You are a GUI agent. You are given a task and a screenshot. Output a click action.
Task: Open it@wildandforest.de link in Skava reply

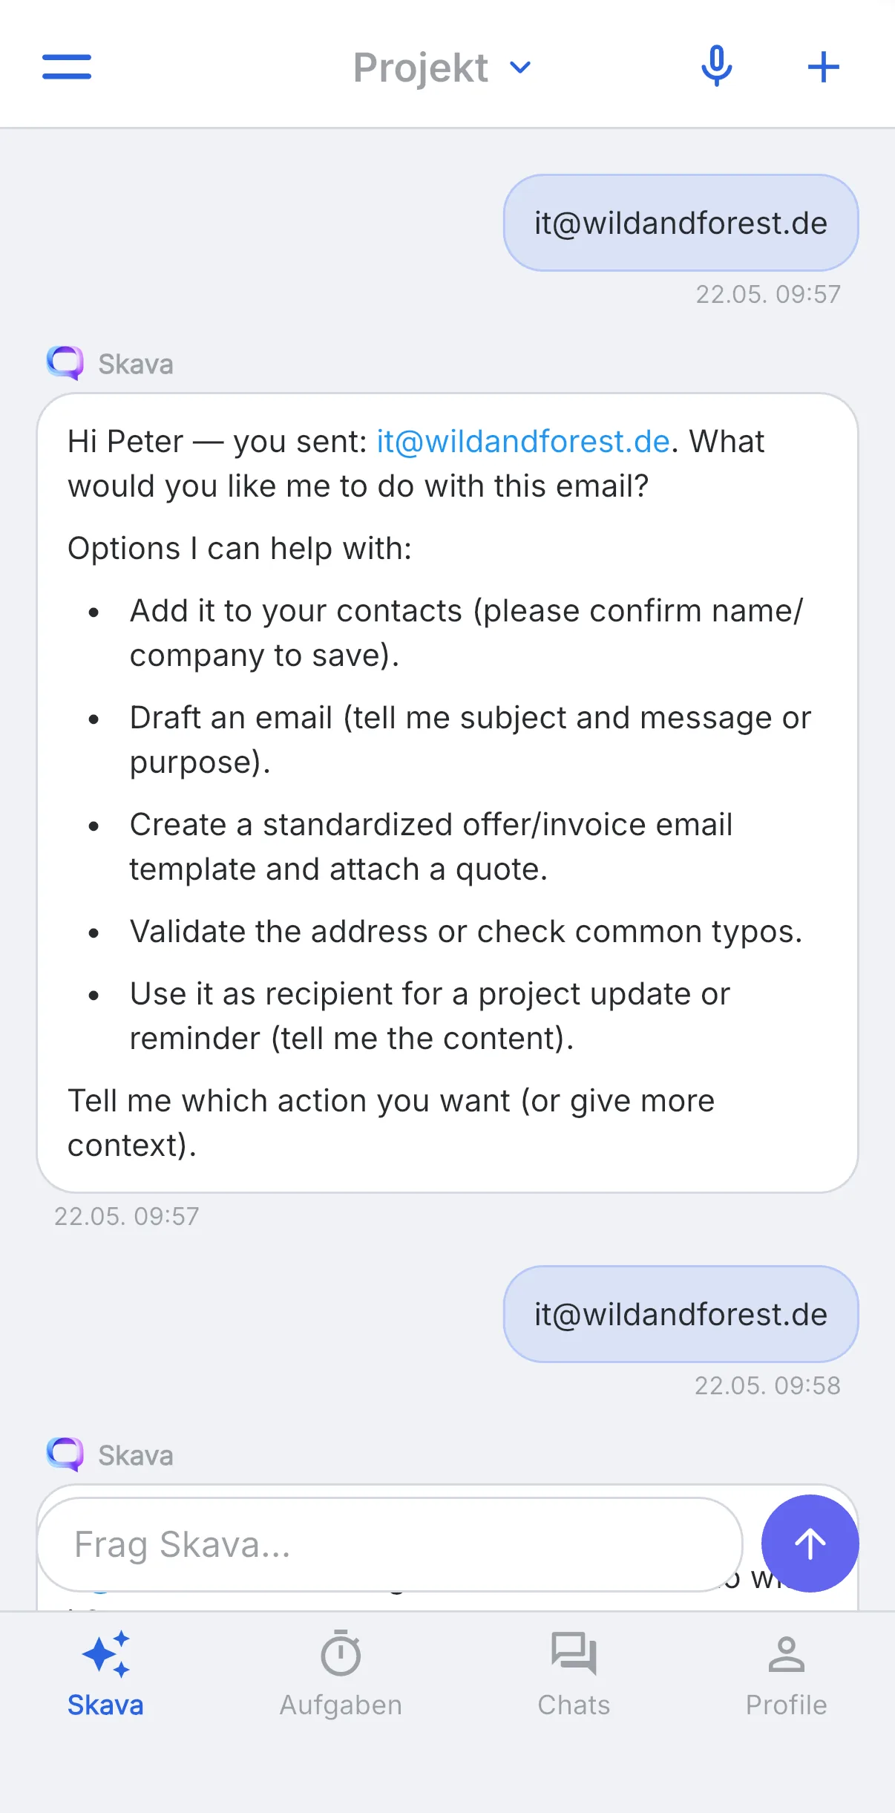point(523,441)
